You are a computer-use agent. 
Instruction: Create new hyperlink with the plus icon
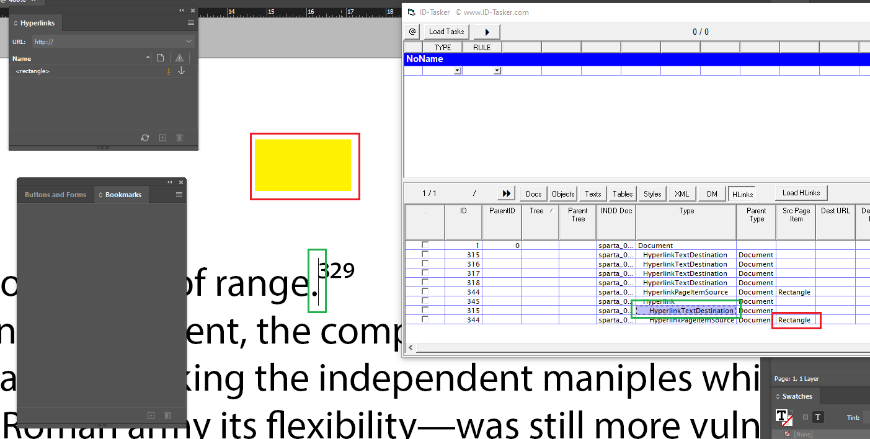coord(162,138)
